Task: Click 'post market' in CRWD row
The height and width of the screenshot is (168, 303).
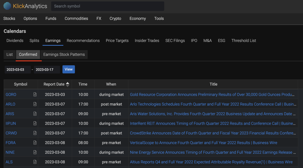Action: point(111,133)
